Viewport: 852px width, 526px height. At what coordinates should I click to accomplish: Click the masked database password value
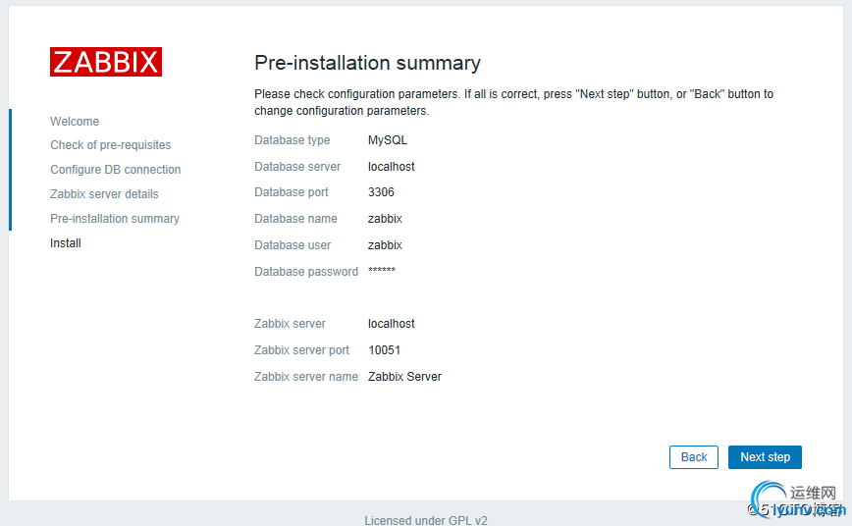[x=382, y=271]
